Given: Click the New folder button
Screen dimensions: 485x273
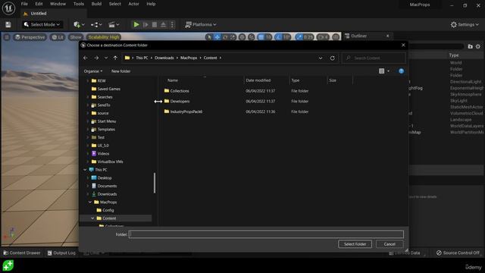Looking at the screenshot, I should click(120, 71).
